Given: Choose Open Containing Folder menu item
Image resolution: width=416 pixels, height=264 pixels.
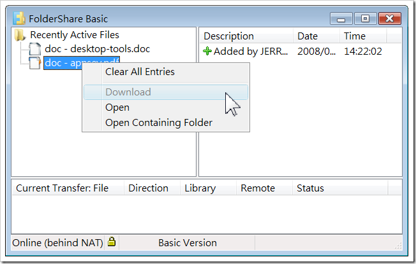Looking at the screenshot, I should coord(166,123).
